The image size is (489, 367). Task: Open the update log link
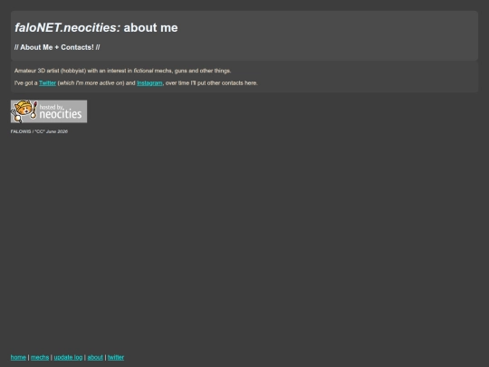tap(68, 357)
